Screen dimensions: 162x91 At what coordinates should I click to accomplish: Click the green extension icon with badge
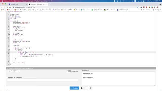tap(152, 7)
